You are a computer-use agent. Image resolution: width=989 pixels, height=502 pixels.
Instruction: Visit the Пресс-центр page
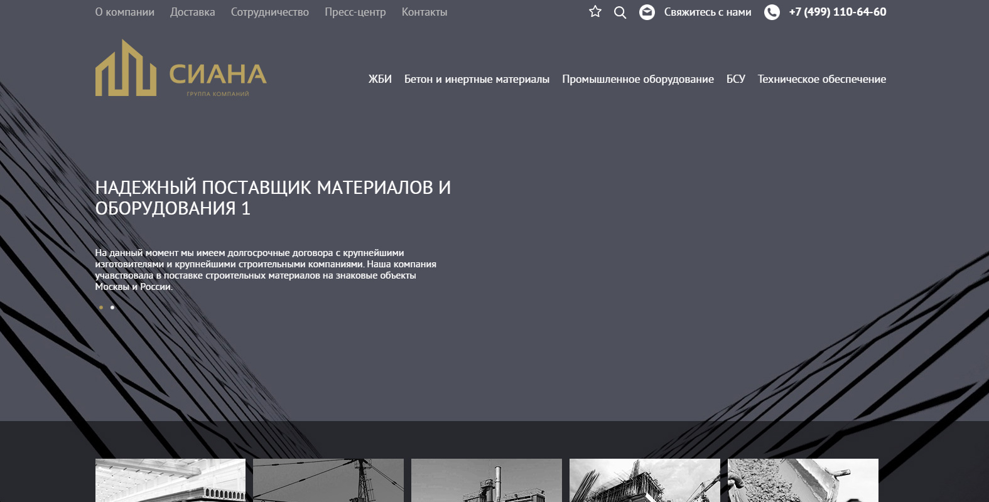pos(355,12)
